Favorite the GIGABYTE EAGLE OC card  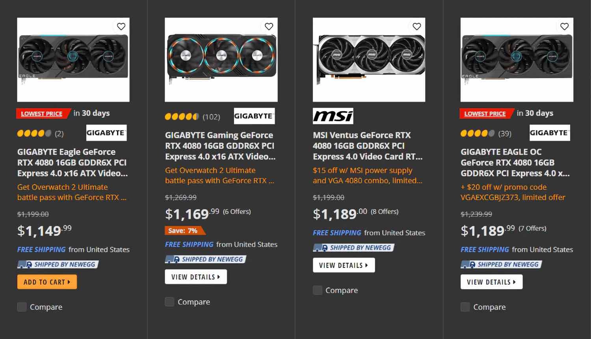coord(564,26)
